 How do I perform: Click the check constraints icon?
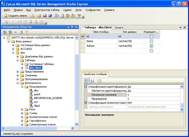[42, 22]
